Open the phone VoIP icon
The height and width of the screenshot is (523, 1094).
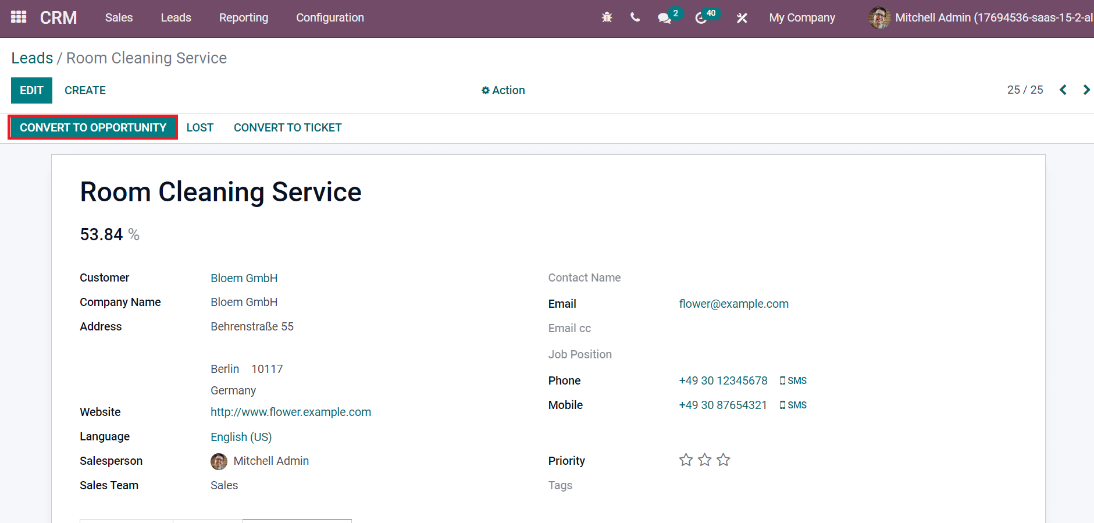(x=635, y=17)
